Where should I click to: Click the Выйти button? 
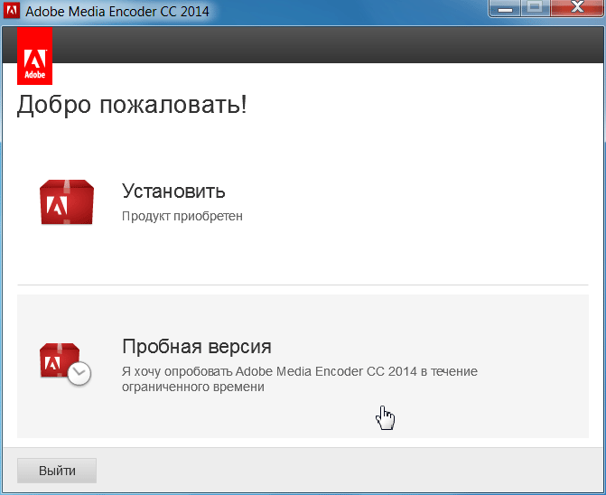(57, 471)
